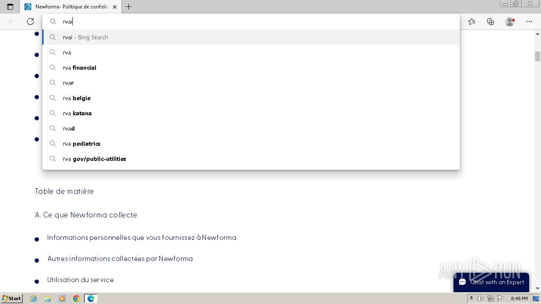
Task: Launch Internet Explorer from taskbar
Action: [x=33, y=299]
